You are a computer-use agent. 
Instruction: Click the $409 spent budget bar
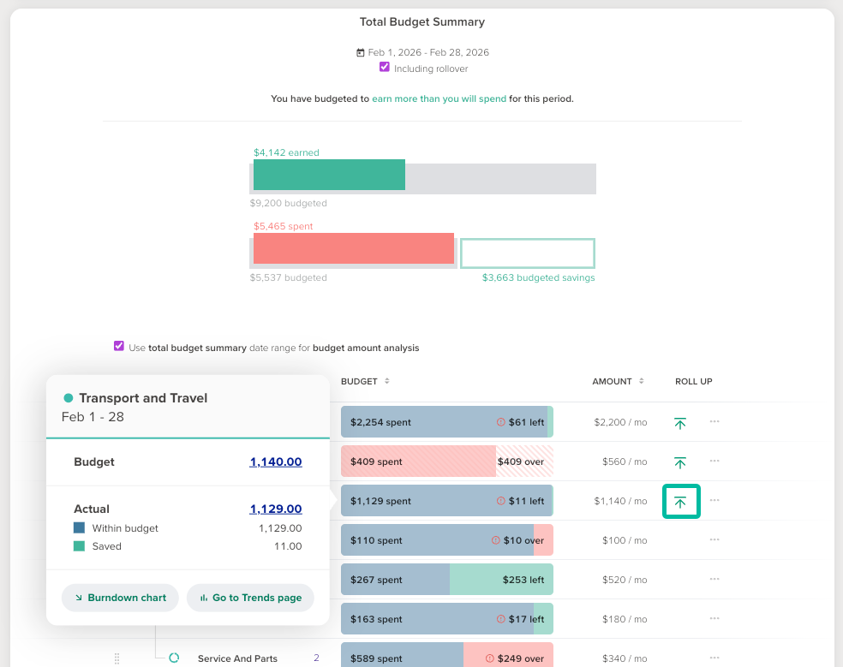(446, 462)
